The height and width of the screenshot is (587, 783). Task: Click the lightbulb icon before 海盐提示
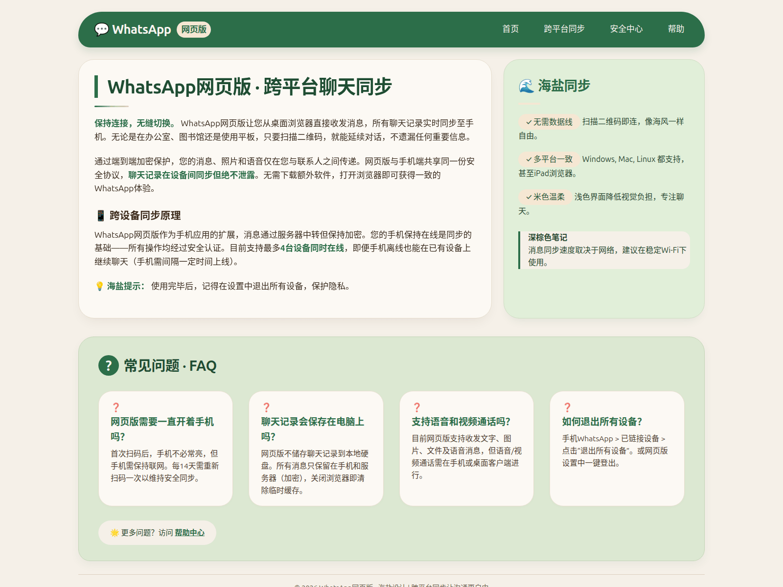coord(99,286)
